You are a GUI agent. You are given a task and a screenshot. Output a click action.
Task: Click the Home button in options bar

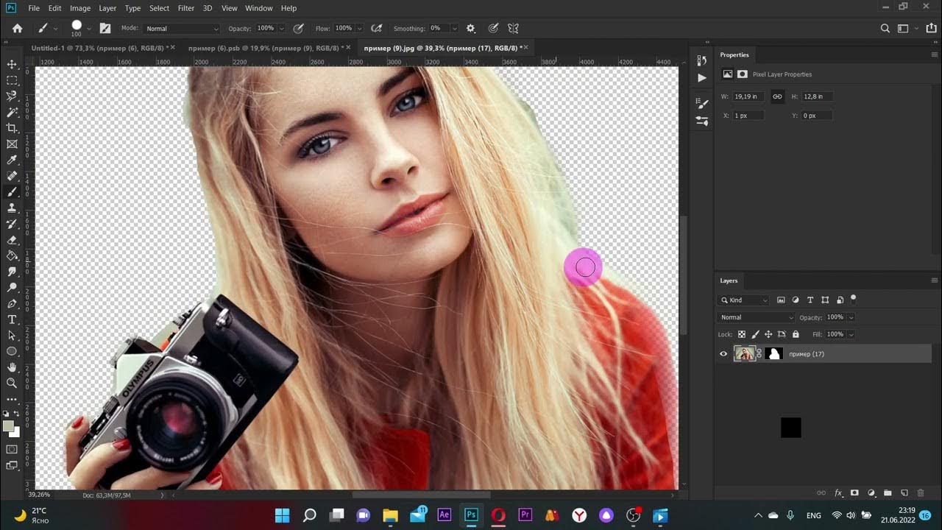(x=17, y=29)
